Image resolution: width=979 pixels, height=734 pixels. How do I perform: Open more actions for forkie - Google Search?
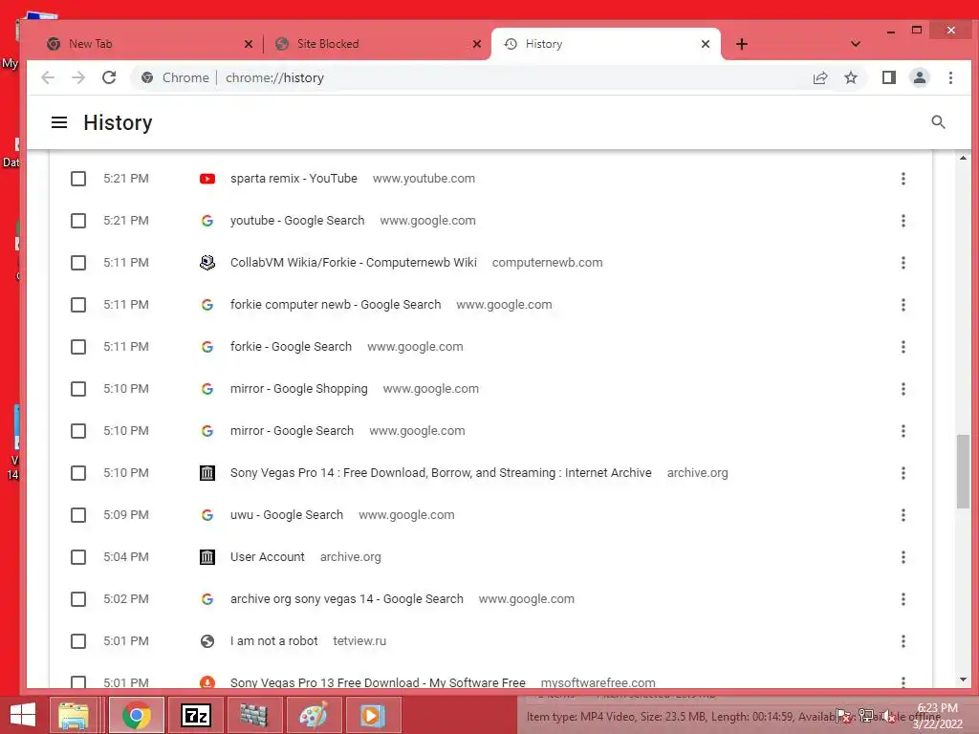[903, 346]
